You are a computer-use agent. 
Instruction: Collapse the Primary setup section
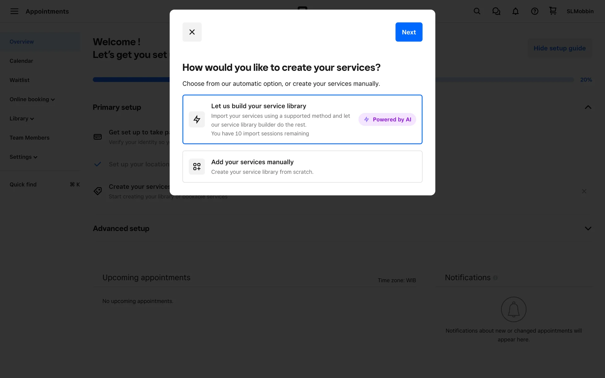tap(588, 107)
